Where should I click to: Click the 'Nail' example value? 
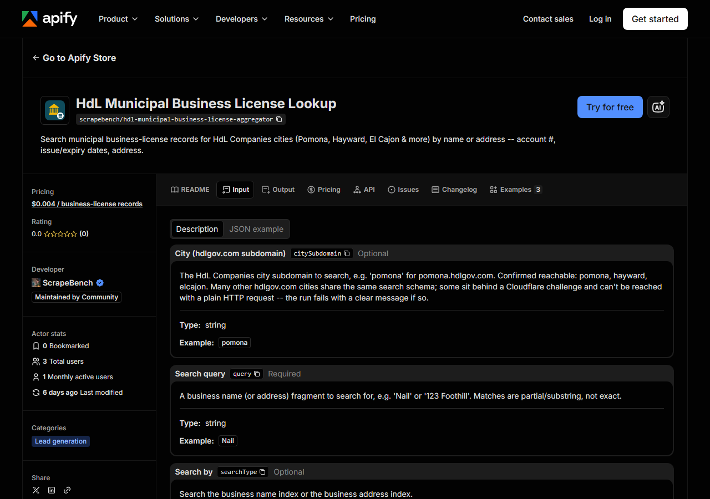(228, 441)
